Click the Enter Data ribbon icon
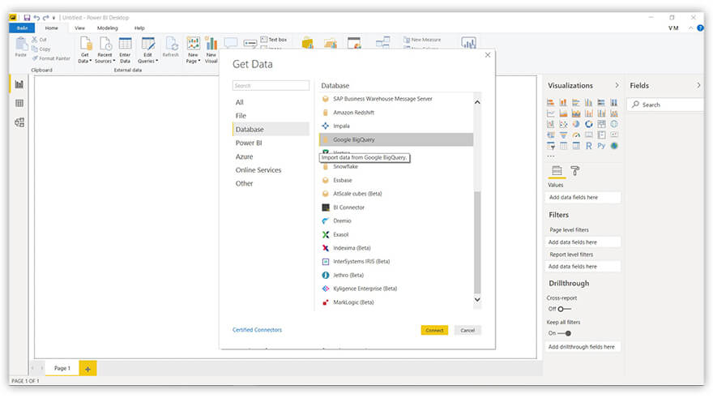 tap(125, 49)
